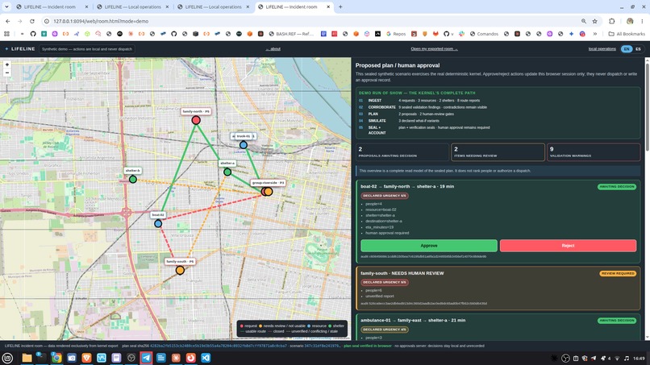Switch language to EN
650x365 pixels.
(x=627, y=49)
